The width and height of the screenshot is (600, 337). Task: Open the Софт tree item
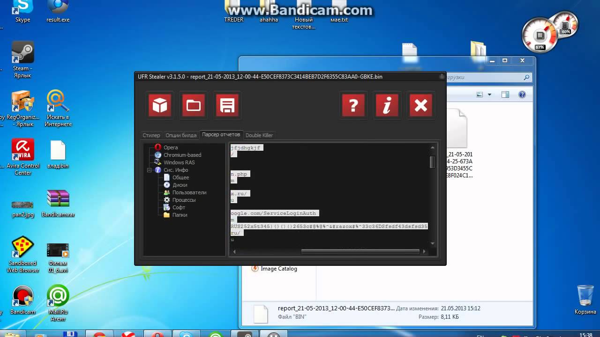[x=179, y=207]
